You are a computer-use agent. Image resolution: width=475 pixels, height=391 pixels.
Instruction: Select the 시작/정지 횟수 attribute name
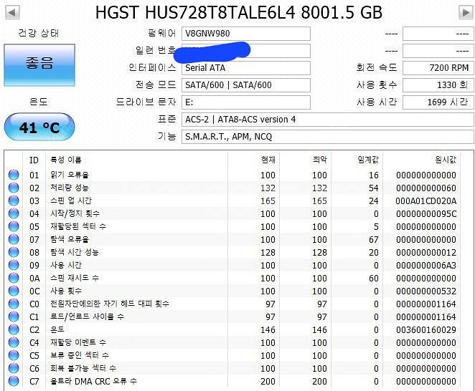pos(75,213)
